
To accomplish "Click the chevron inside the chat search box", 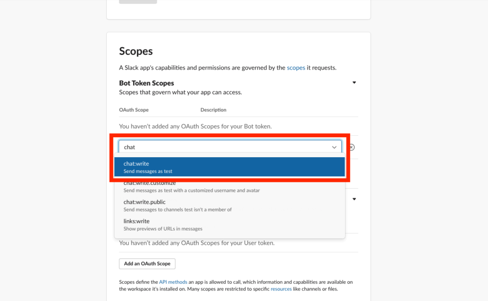I will click(x=335, y=147).
